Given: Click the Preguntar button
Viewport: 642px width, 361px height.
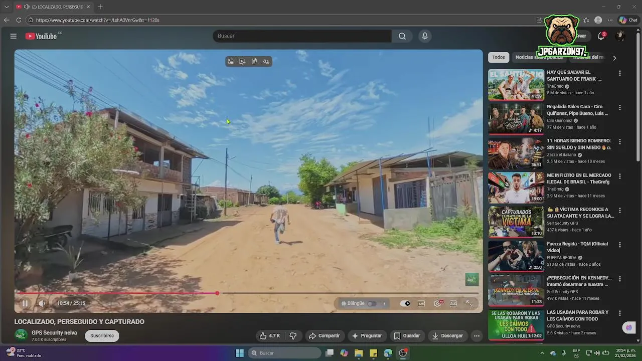Looking at the screenshot, I should click(367, 336).
